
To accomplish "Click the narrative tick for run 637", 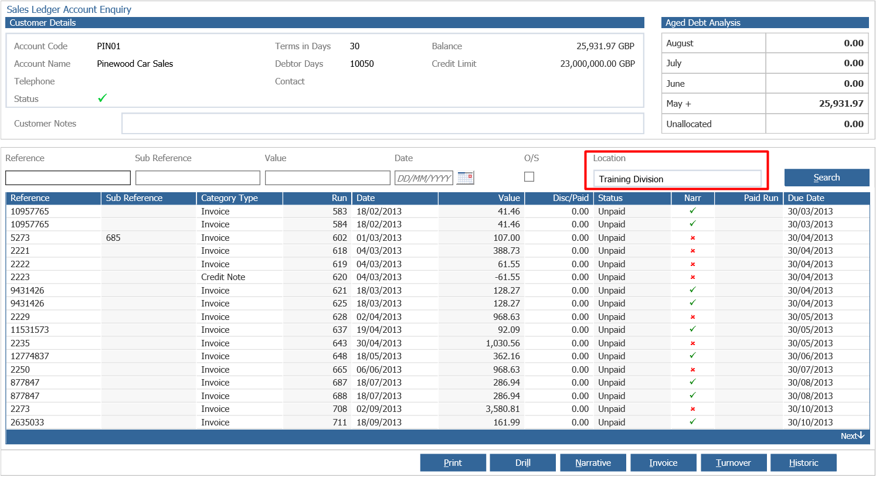I will (x=692, y=329).
